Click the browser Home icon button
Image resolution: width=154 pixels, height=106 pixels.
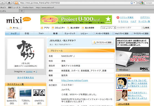coord(9,3)
